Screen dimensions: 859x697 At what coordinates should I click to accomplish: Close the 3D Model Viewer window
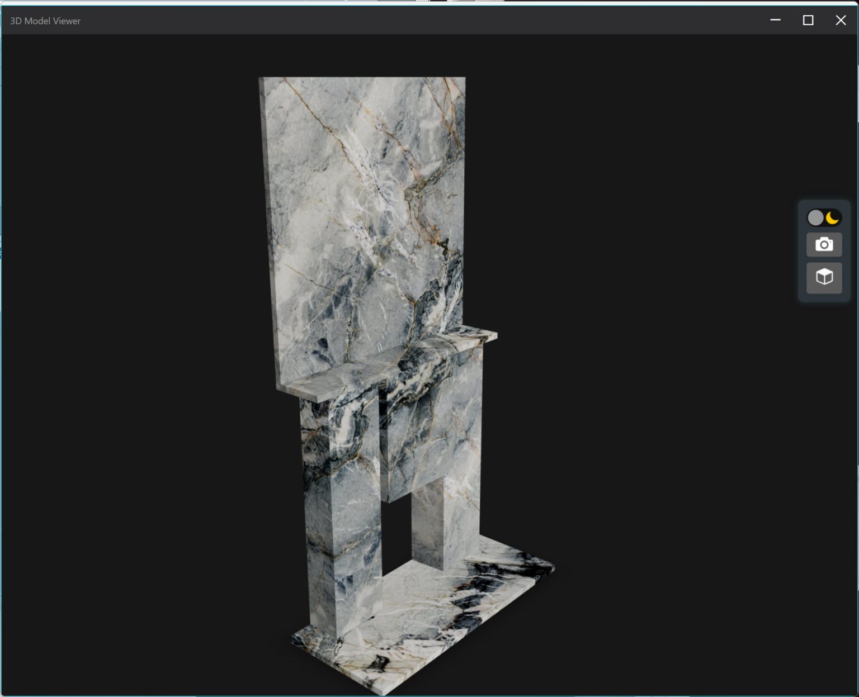pyautogui.click(x=840, y=20)
